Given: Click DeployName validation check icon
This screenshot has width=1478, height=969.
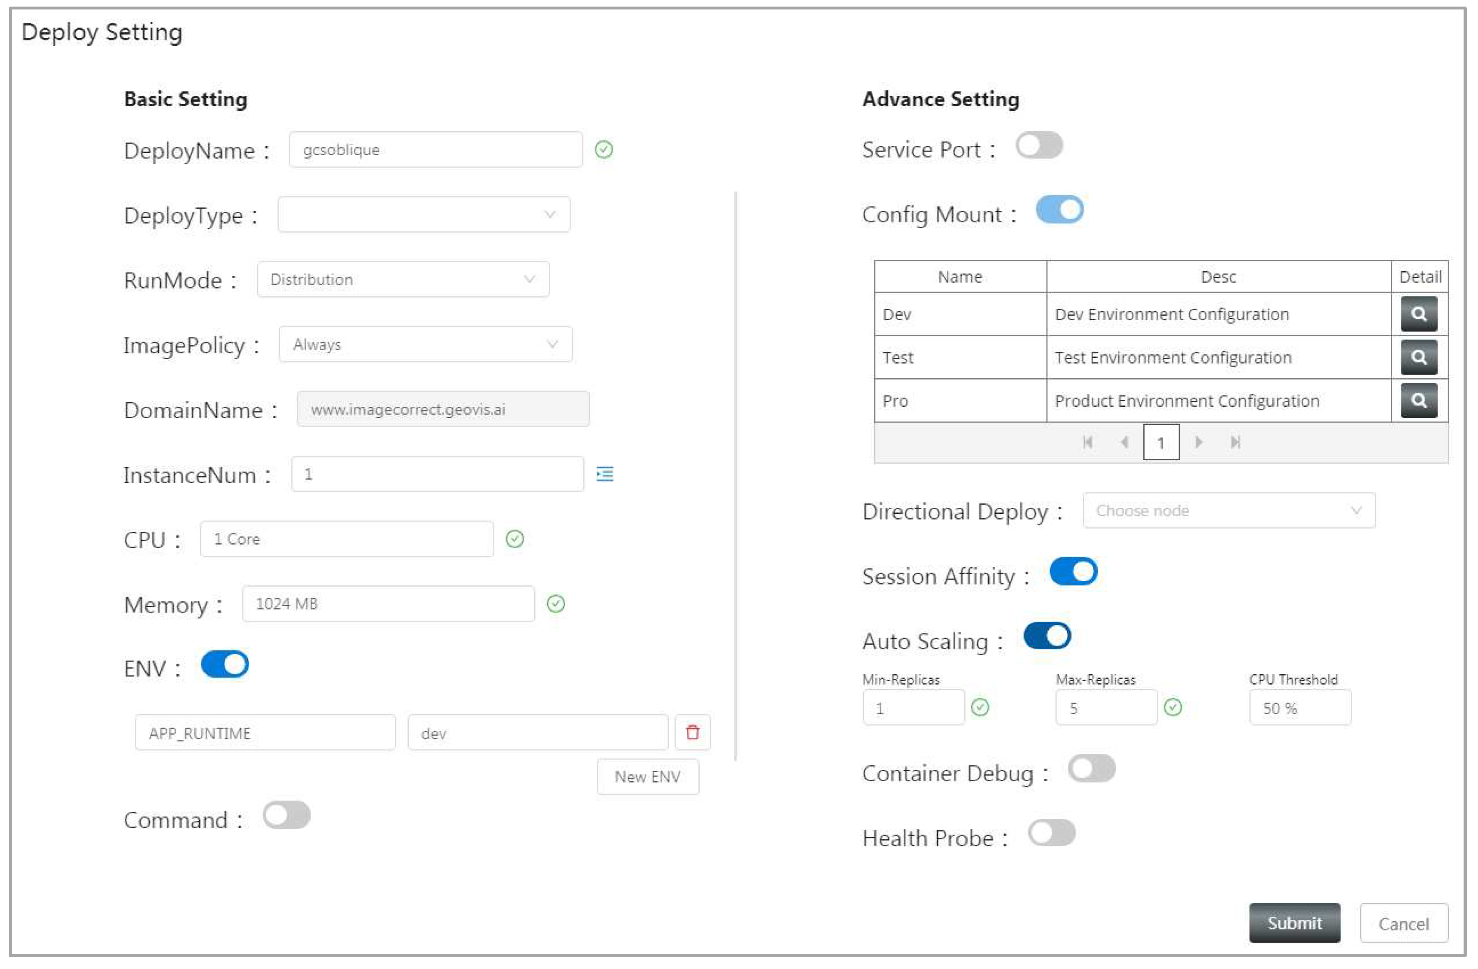Looking at the screenshot, I should [x=604, y=150].
